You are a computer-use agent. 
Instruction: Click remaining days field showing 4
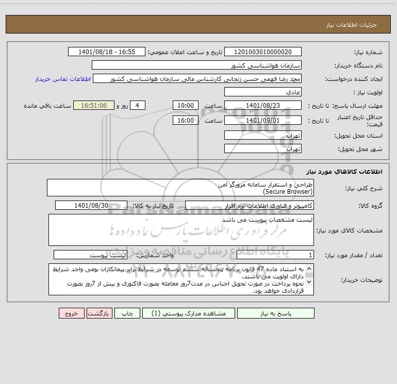138,105
